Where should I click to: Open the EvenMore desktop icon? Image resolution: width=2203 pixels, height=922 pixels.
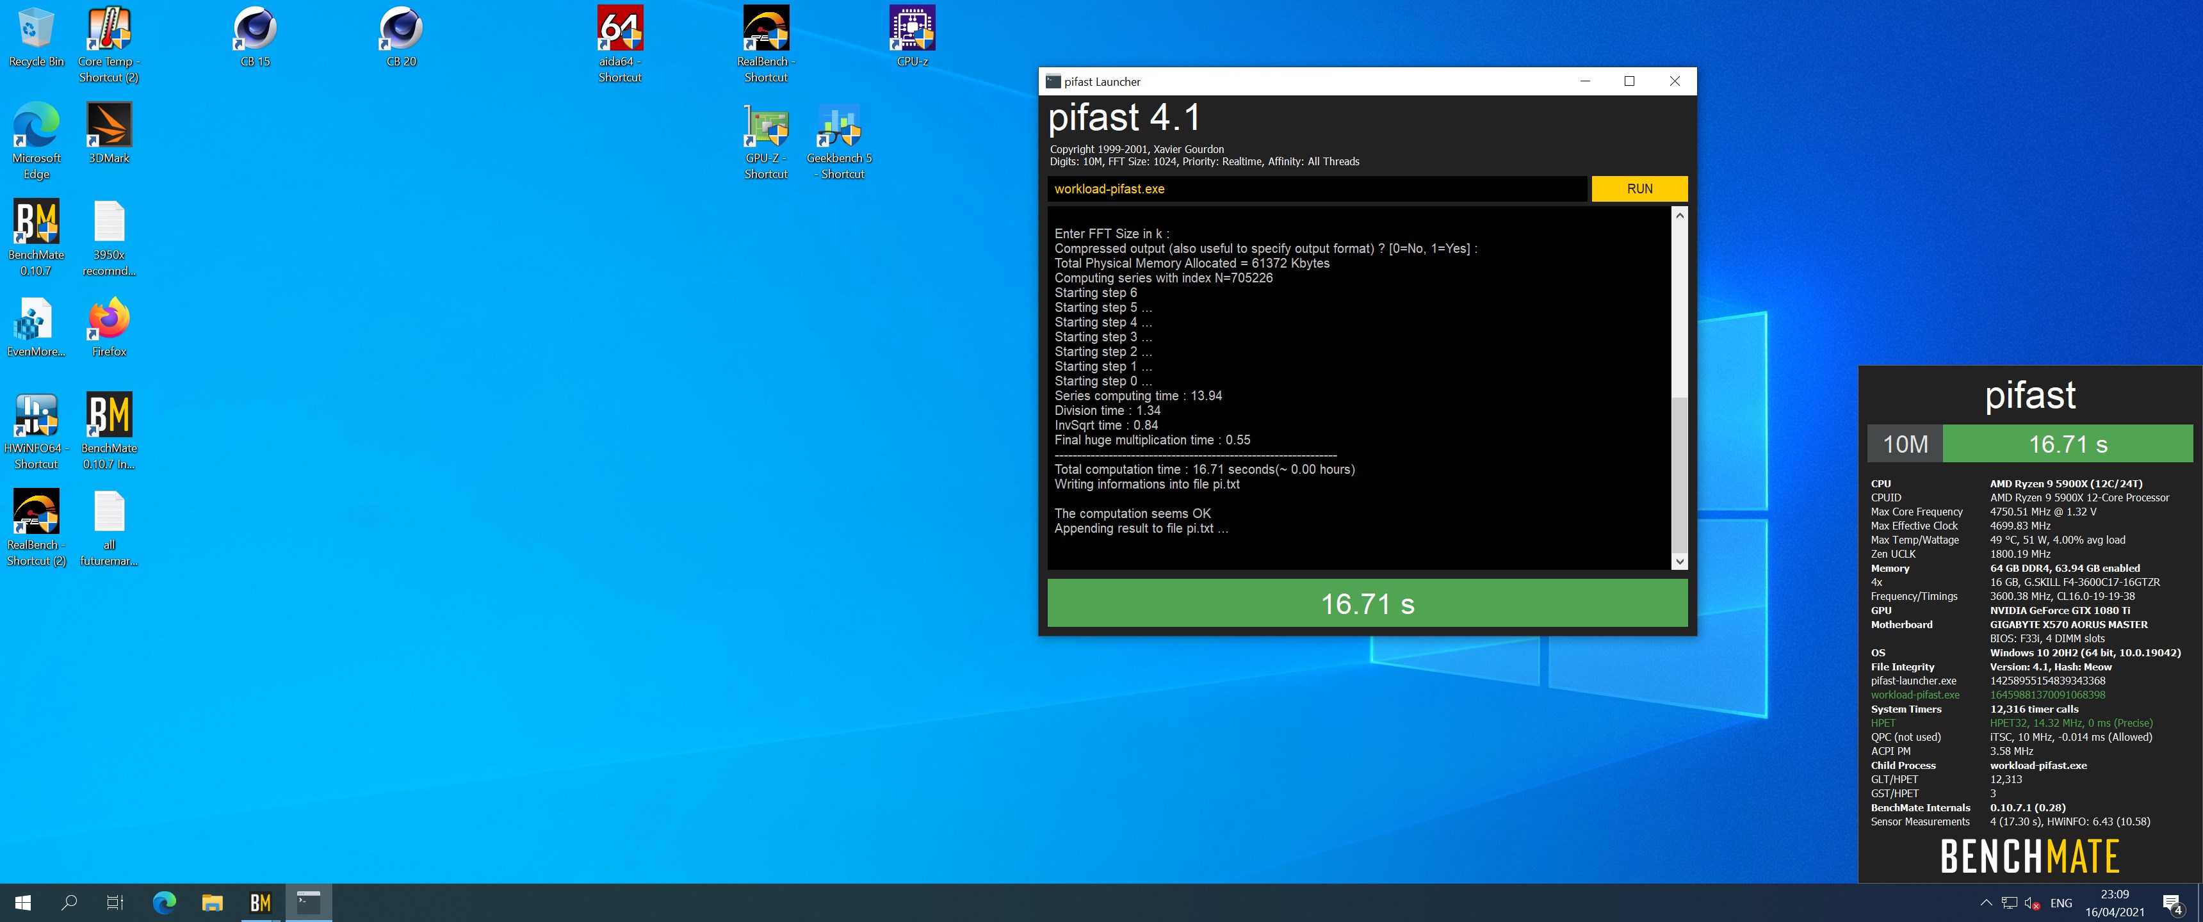(36, 328)
